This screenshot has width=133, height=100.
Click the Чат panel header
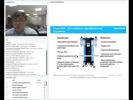click(x=7, y=40)
